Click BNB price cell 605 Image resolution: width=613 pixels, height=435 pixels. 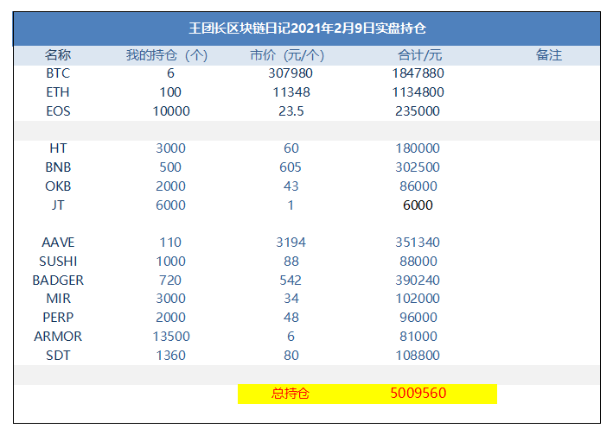[291, 167]
